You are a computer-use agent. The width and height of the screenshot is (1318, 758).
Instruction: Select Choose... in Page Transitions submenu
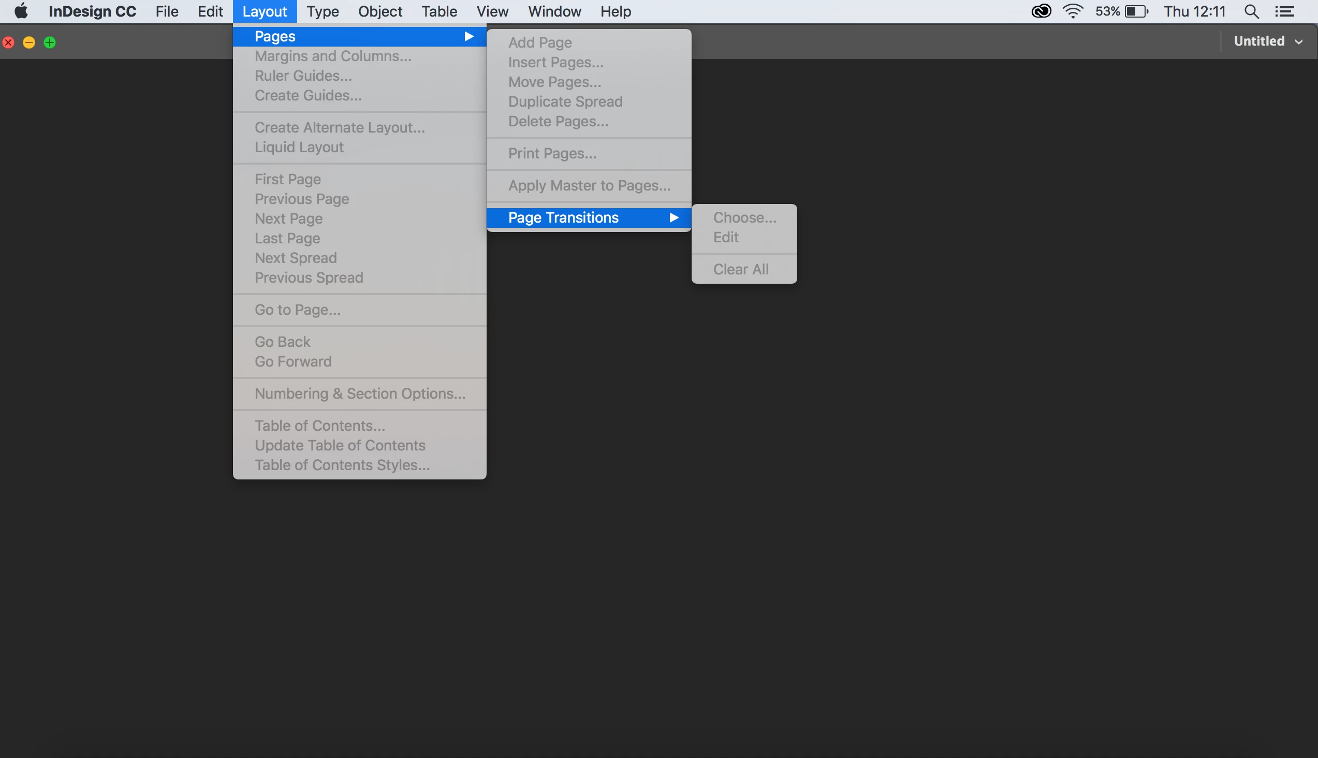coord(744,217)
